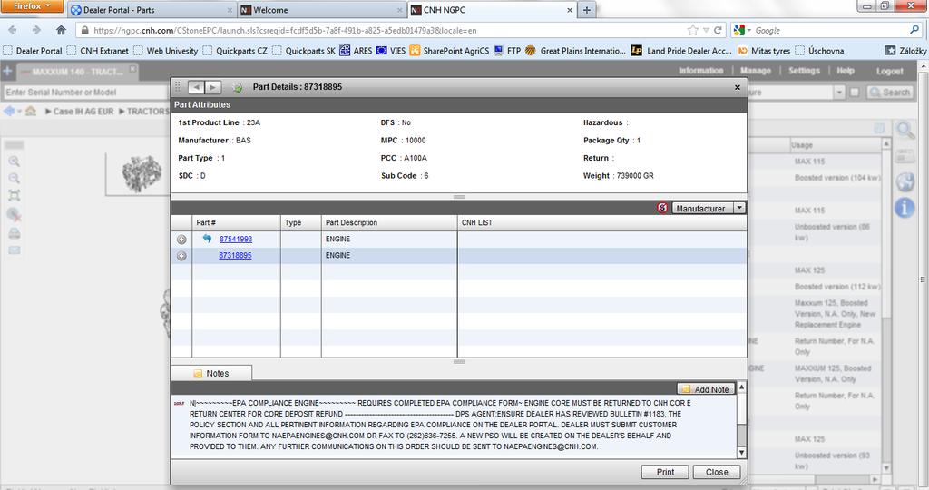Open the Manage menu

coord(756,71)
